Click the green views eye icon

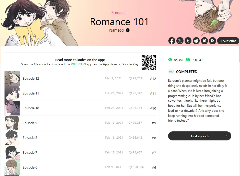170,60
